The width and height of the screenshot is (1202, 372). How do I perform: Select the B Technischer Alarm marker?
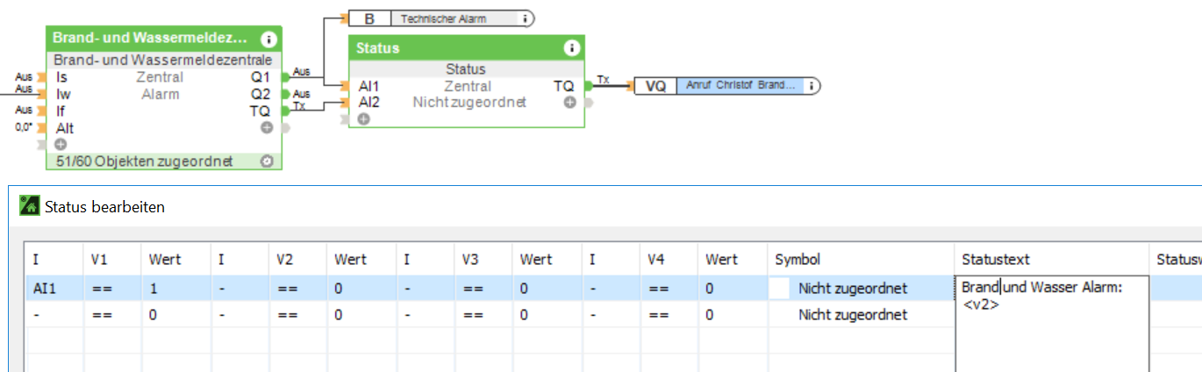tap(369, 18)
